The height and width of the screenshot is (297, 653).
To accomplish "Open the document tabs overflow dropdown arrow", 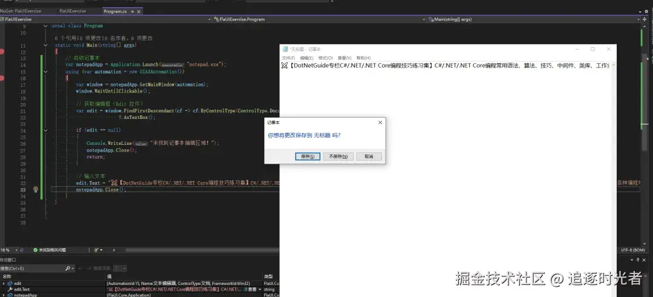I will [x=640, y=11].
